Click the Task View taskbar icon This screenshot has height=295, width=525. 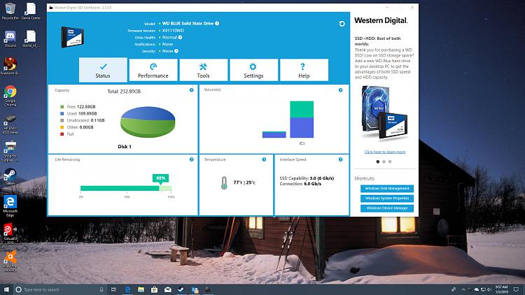point(113,289)
